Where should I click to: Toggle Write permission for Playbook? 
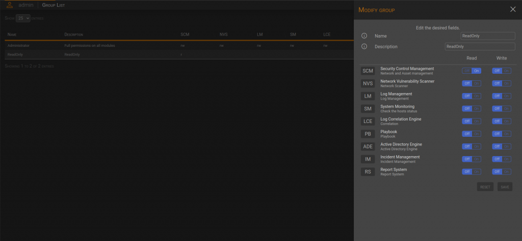pos(502,134)
